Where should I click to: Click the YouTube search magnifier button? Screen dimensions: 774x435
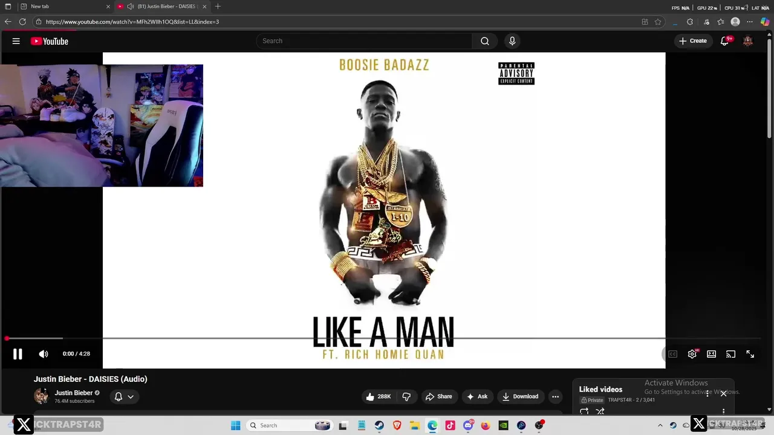point(485,41)
